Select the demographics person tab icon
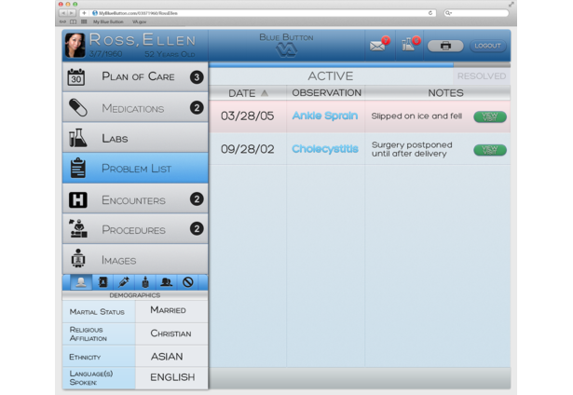The width and height of the screenshot is (573, 395). pos(81,282)
